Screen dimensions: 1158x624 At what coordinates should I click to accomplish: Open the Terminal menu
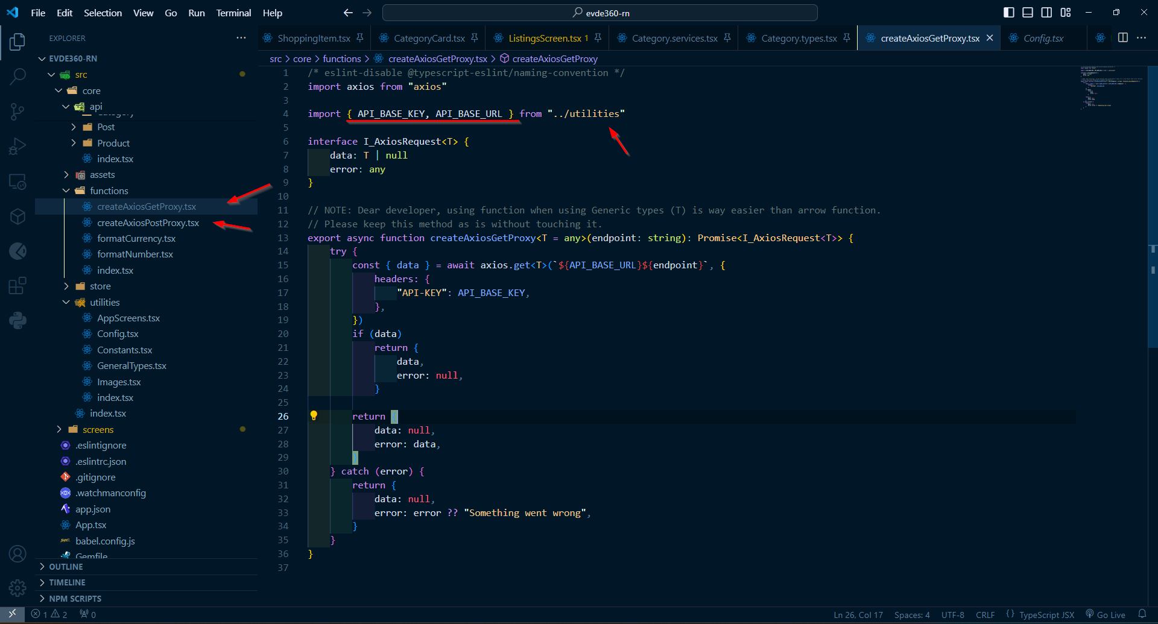coord(233,13)
